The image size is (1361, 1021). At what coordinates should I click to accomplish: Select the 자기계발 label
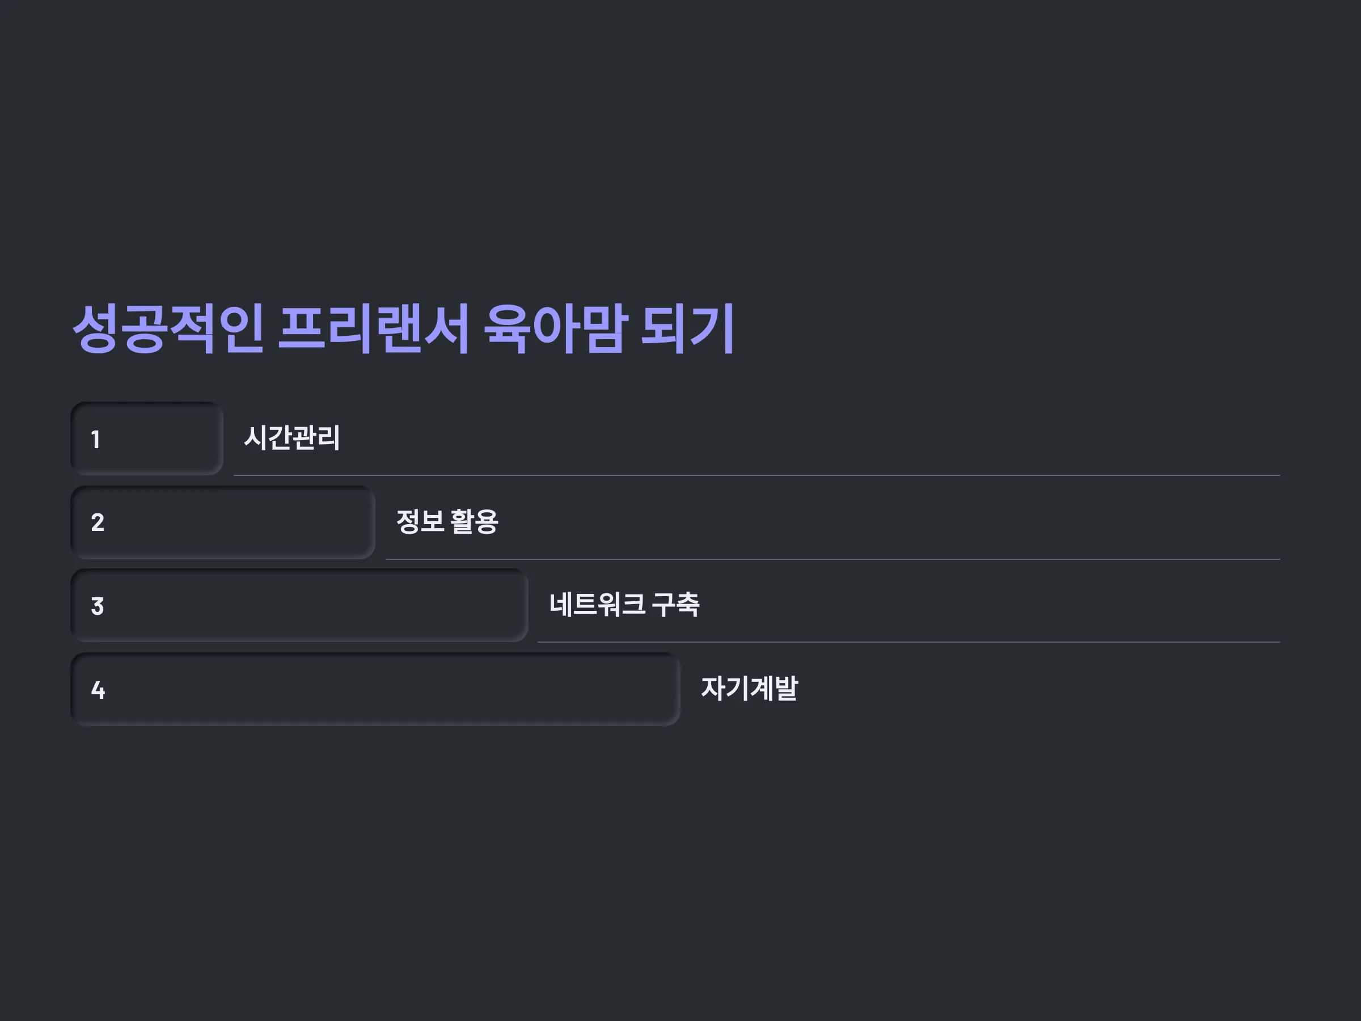pos(750,688)
